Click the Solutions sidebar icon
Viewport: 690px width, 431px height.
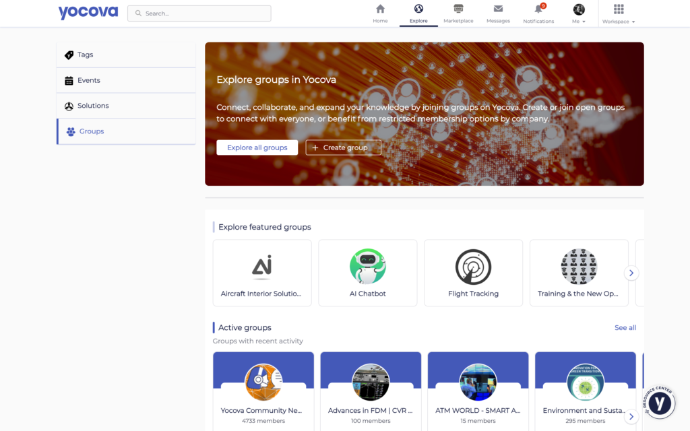tap(69, 106)
